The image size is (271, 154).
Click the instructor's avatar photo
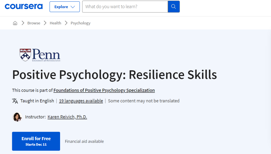tap(17, 117)
